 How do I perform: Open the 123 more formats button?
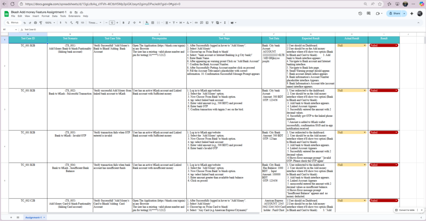click(x=82, y=23)
